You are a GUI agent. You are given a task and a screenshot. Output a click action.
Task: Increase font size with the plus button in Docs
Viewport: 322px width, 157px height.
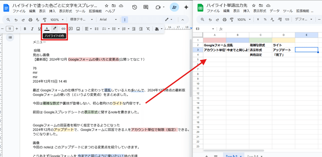17,29
